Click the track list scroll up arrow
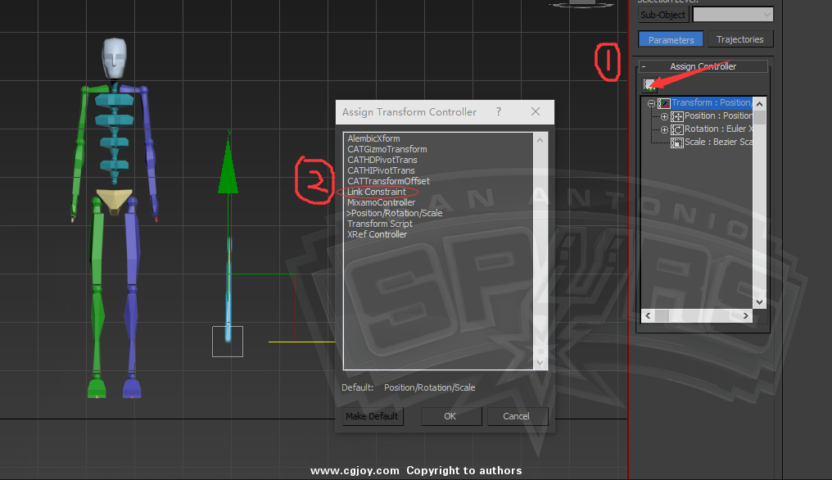This screenshot has height=480, width=832. (x=759, y=104)
